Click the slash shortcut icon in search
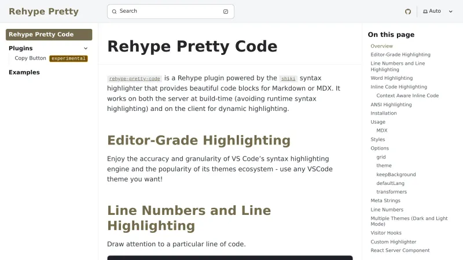Screen dimensions: 463x260 [226, 12]
